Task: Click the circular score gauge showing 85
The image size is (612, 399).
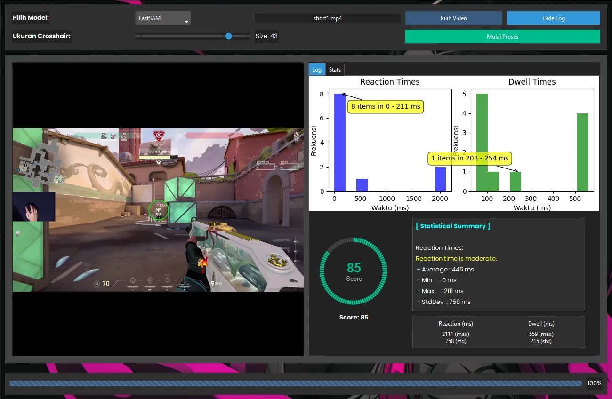Action: click(x=354, y=272)
